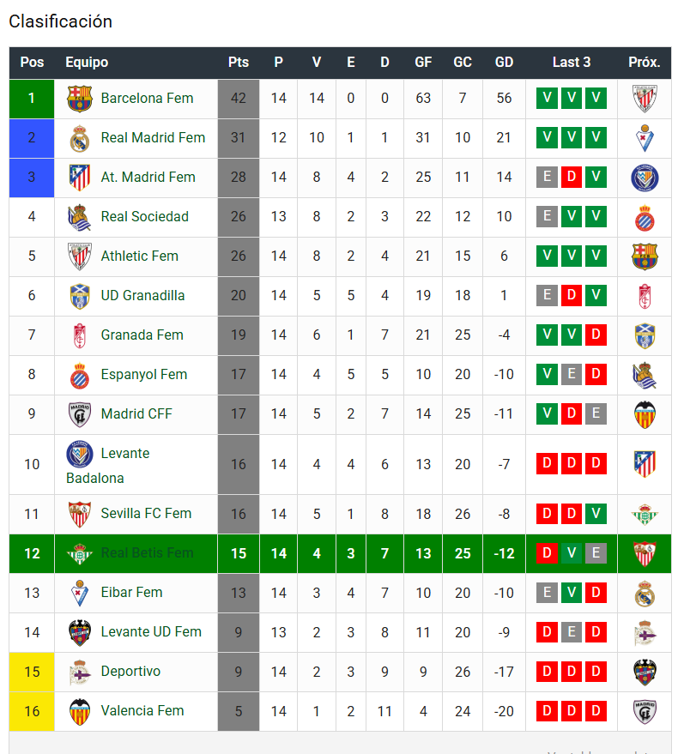Click Levante UD Fem team crest
This screenshot has height=754, width=684.
click(80, 632)
